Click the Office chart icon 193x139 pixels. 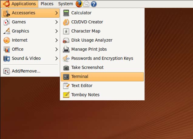[x=7, y=49]
